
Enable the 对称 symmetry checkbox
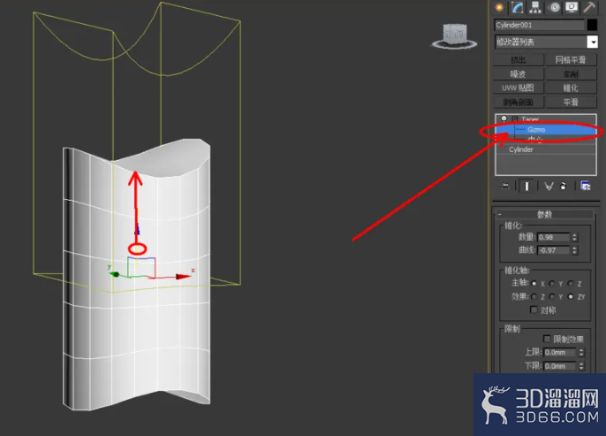(534, 310)
